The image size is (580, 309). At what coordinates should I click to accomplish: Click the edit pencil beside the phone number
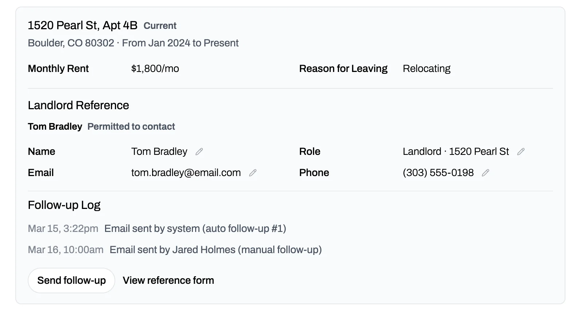coord(486,172)
